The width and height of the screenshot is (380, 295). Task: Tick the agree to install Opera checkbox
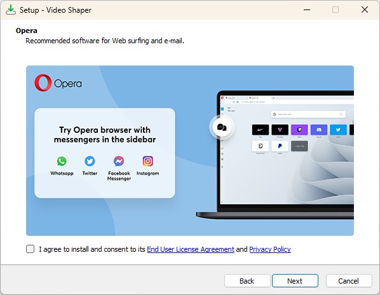coord(30,249)
